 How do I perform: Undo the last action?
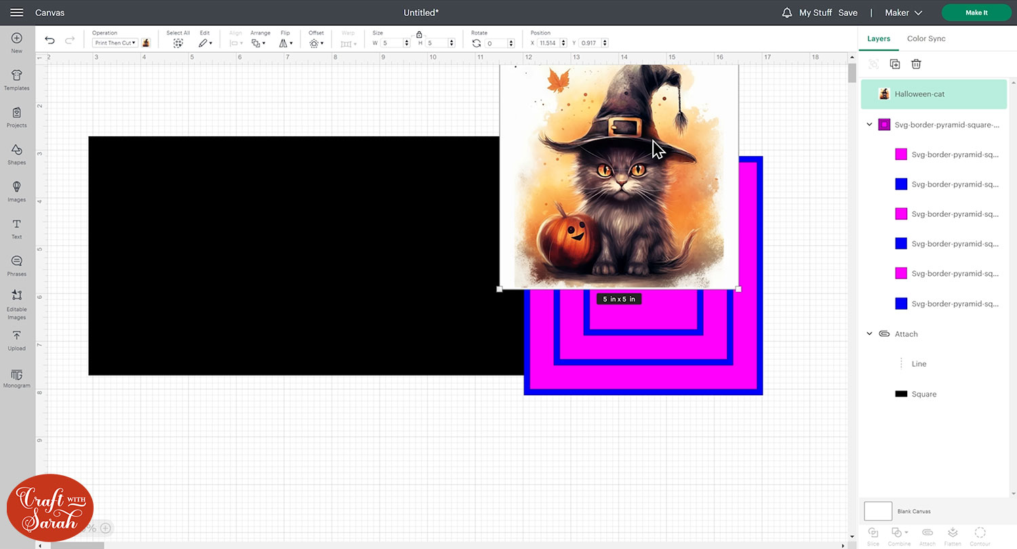(x=49, y=41)
